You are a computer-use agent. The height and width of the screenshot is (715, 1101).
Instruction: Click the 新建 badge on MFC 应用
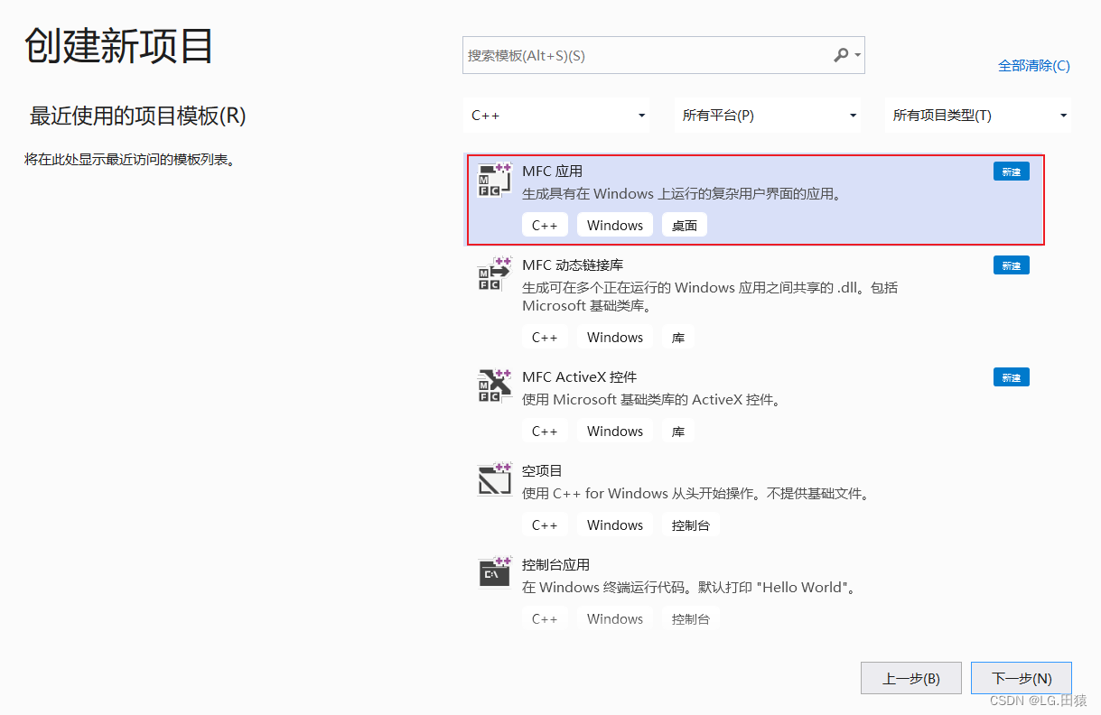point(1011,172)
